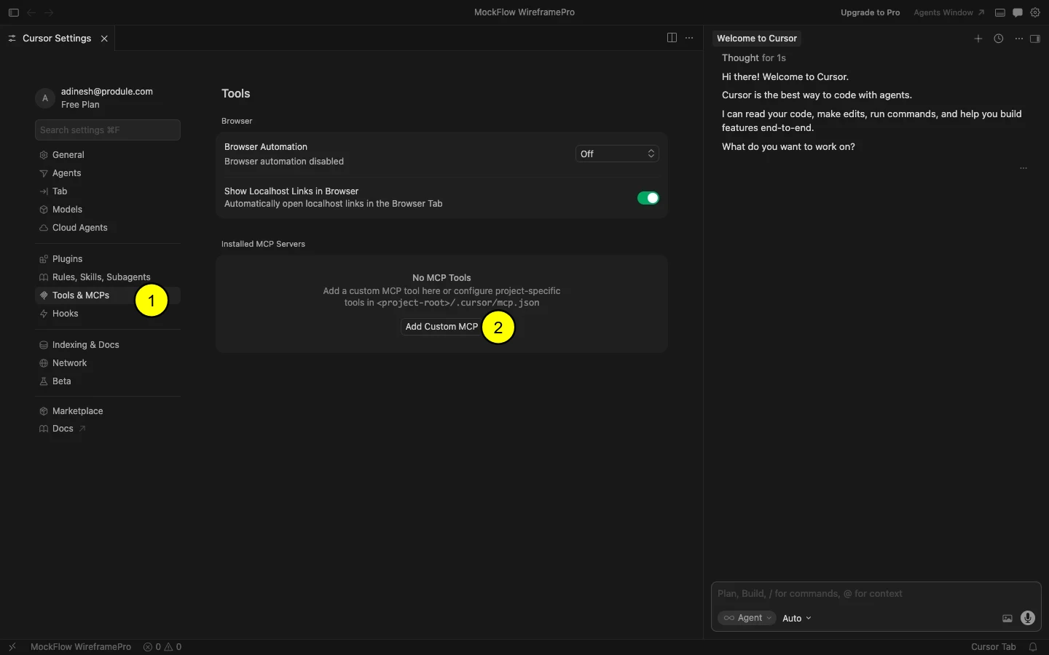This screenshot has width=1049, height=655.
Task: Go forward using the right arrow
Action: click(49, 12)
